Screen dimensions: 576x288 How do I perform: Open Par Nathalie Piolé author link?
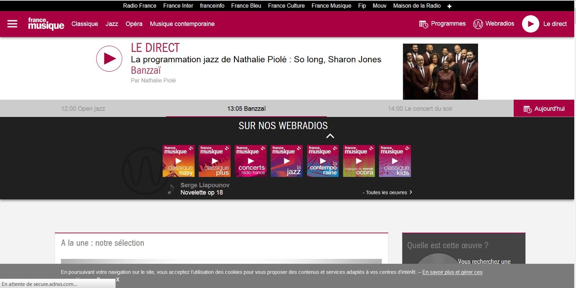coord(153,80)
